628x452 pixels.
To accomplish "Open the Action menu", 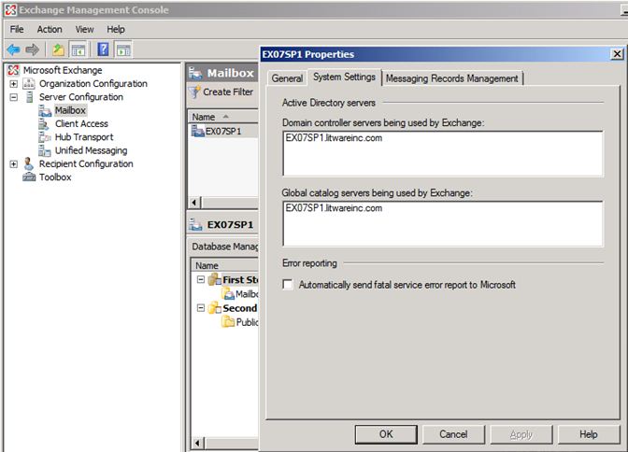I will (50, 30).
